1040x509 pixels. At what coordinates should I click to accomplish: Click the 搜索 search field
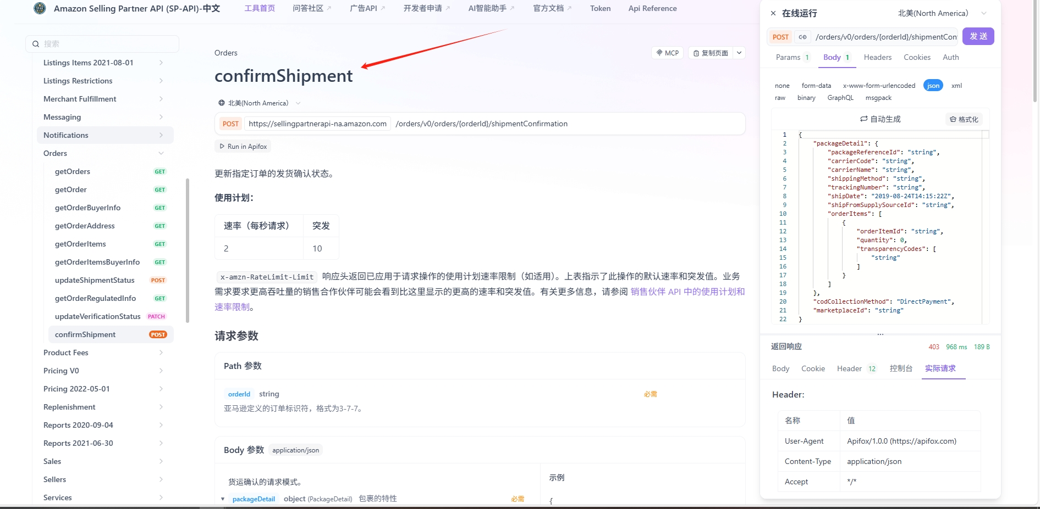pyautogui.click(x=102, y=44)
